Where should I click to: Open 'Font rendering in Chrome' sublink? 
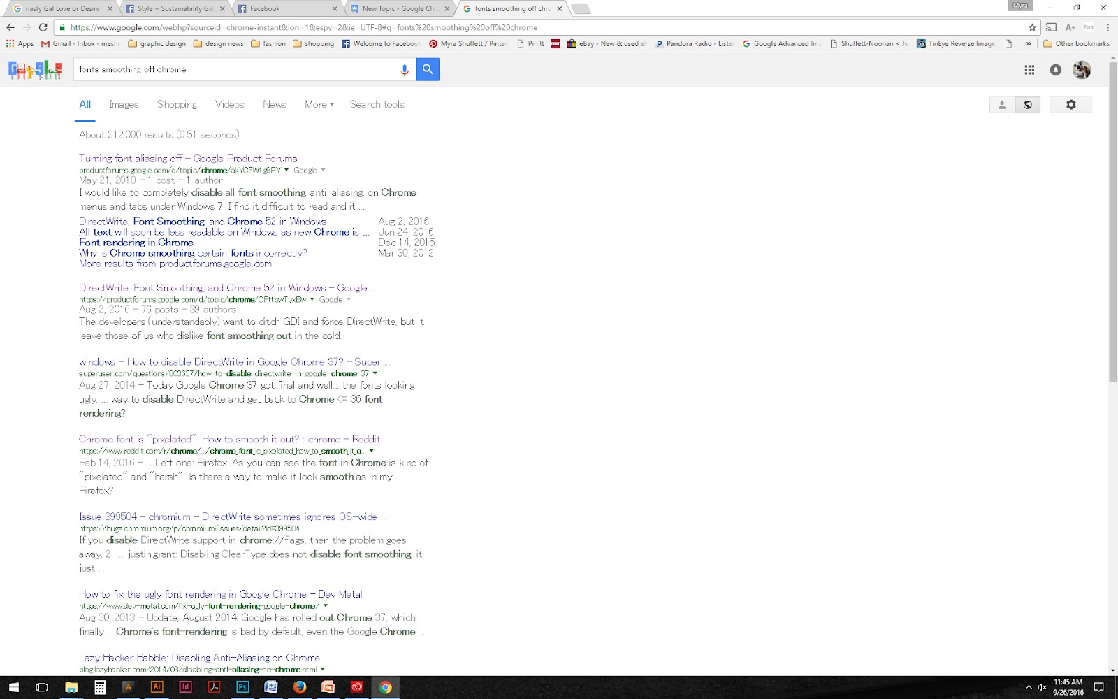pos(136,243)
